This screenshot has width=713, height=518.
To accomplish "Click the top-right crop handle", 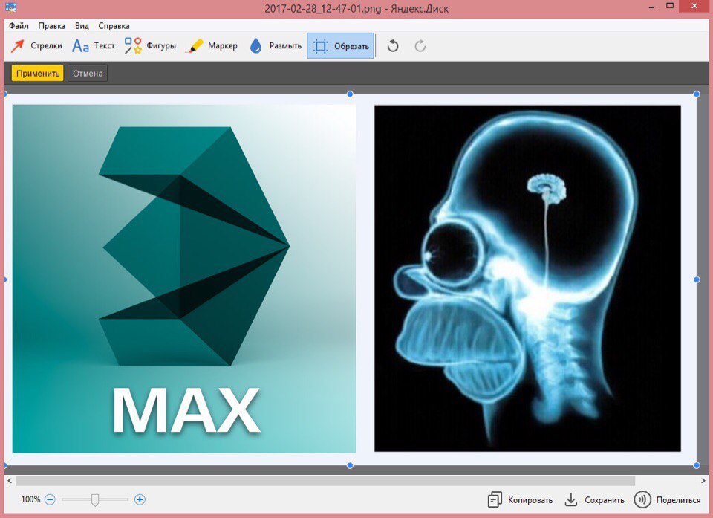I will click(697, 94).
